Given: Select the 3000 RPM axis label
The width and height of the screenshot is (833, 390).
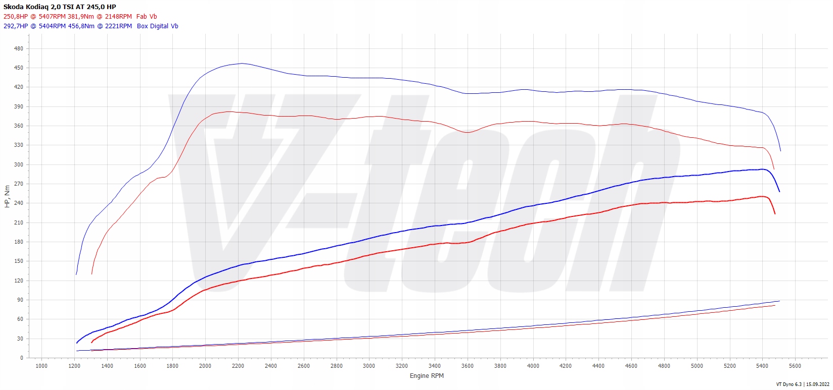Looking at the screenshot, I should coord(369,366).
